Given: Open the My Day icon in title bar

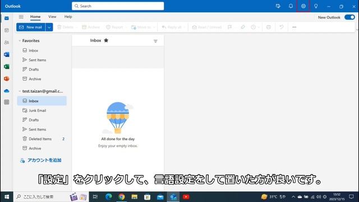Looking at the screenshot, I should [x=278, y=6].
